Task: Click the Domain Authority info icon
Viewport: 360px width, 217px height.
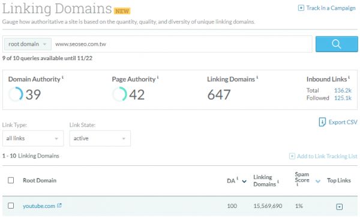Action: pyautogui.click(x=62, y=78)
